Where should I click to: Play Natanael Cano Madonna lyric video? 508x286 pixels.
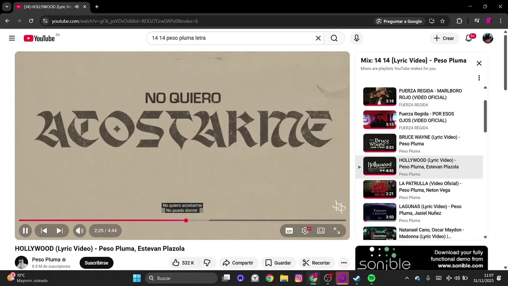(x=419, y=233)
